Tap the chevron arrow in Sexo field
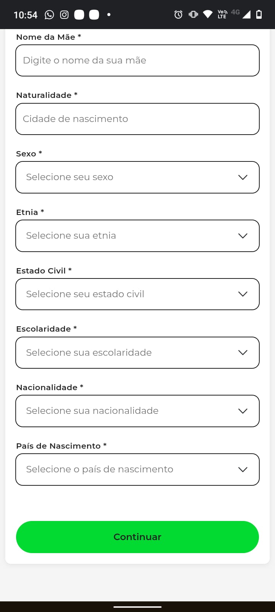The width and height of the screenshot is (275, 612). 243,177
